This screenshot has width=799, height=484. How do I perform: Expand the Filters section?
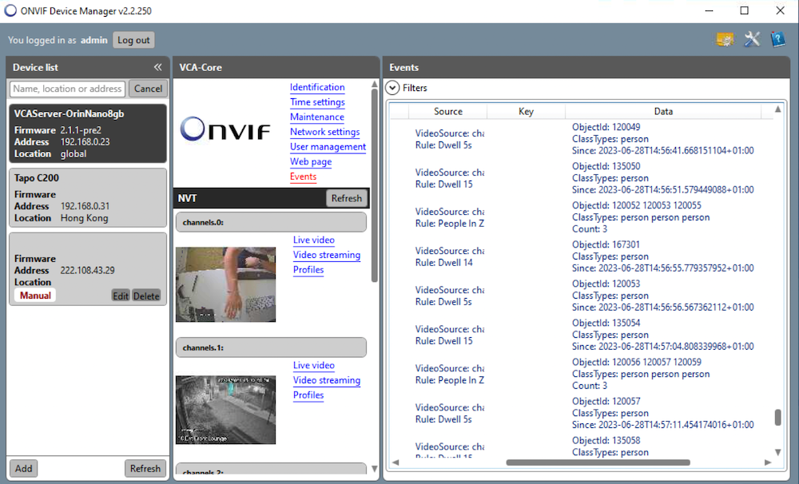point(392,88)
